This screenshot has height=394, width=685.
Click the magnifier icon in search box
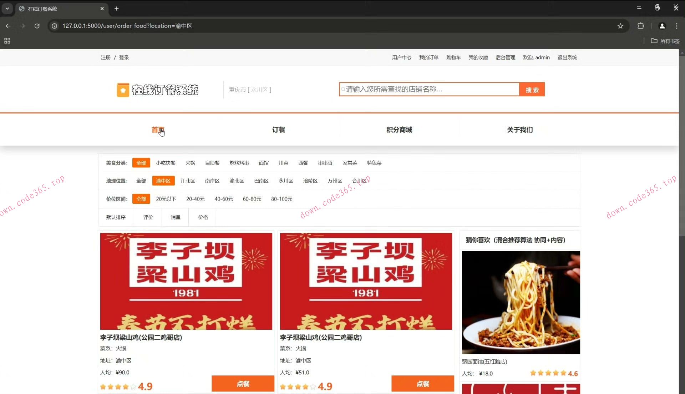[x=343, y=89]
